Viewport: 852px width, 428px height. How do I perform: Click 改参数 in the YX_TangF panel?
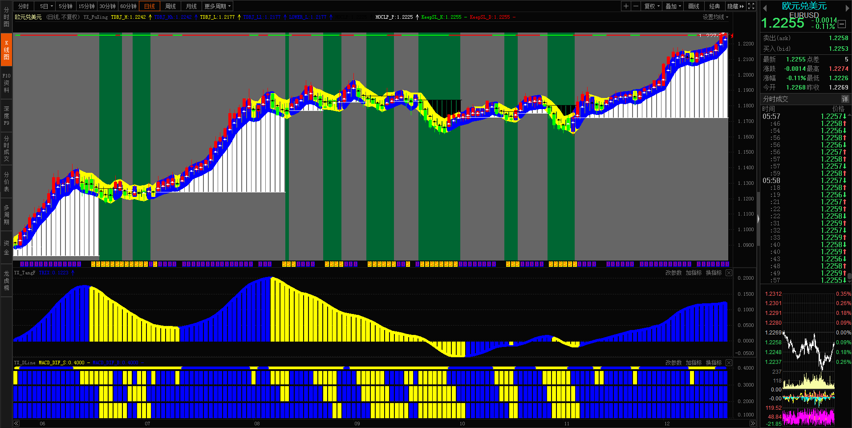point(673,273)
